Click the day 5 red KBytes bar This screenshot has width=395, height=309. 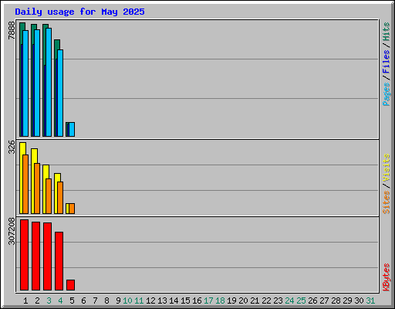(x=70, y=285)
